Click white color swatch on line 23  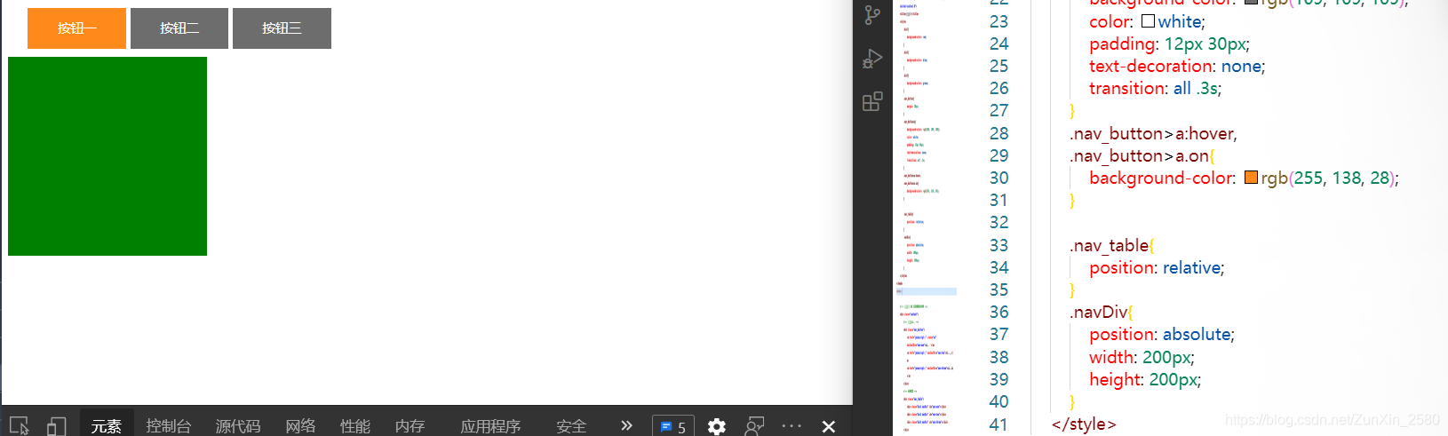point(1148,20)
